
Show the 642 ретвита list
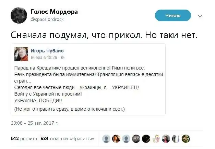tap(24, 138)
